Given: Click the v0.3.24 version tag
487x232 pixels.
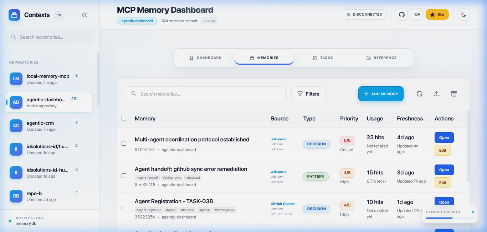Looking at the screenshot, I should click(209, 21).
